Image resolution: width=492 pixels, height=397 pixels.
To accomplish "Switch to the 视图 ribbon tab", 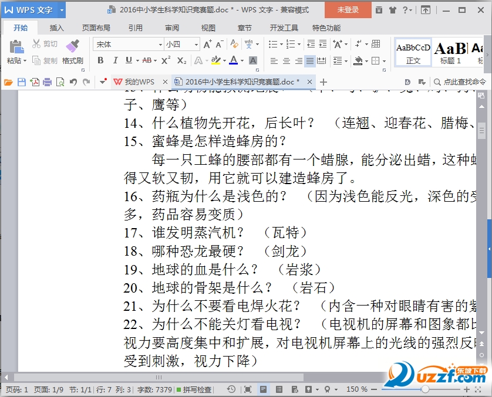I will [x=208, y=28].
